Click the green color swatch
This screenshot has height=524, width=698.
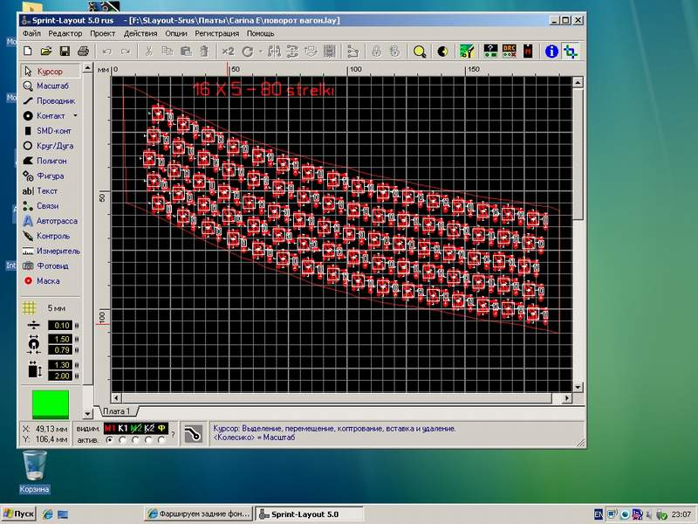(49, 403)
